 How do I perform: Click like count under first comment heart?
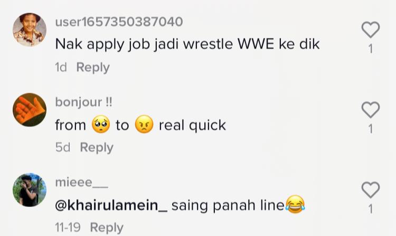[371, 49]
